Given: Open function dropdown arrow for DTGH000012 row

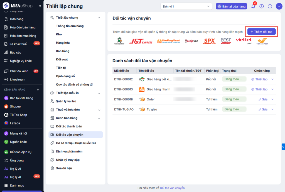Looking at the screenshot, I should [272, 79].
